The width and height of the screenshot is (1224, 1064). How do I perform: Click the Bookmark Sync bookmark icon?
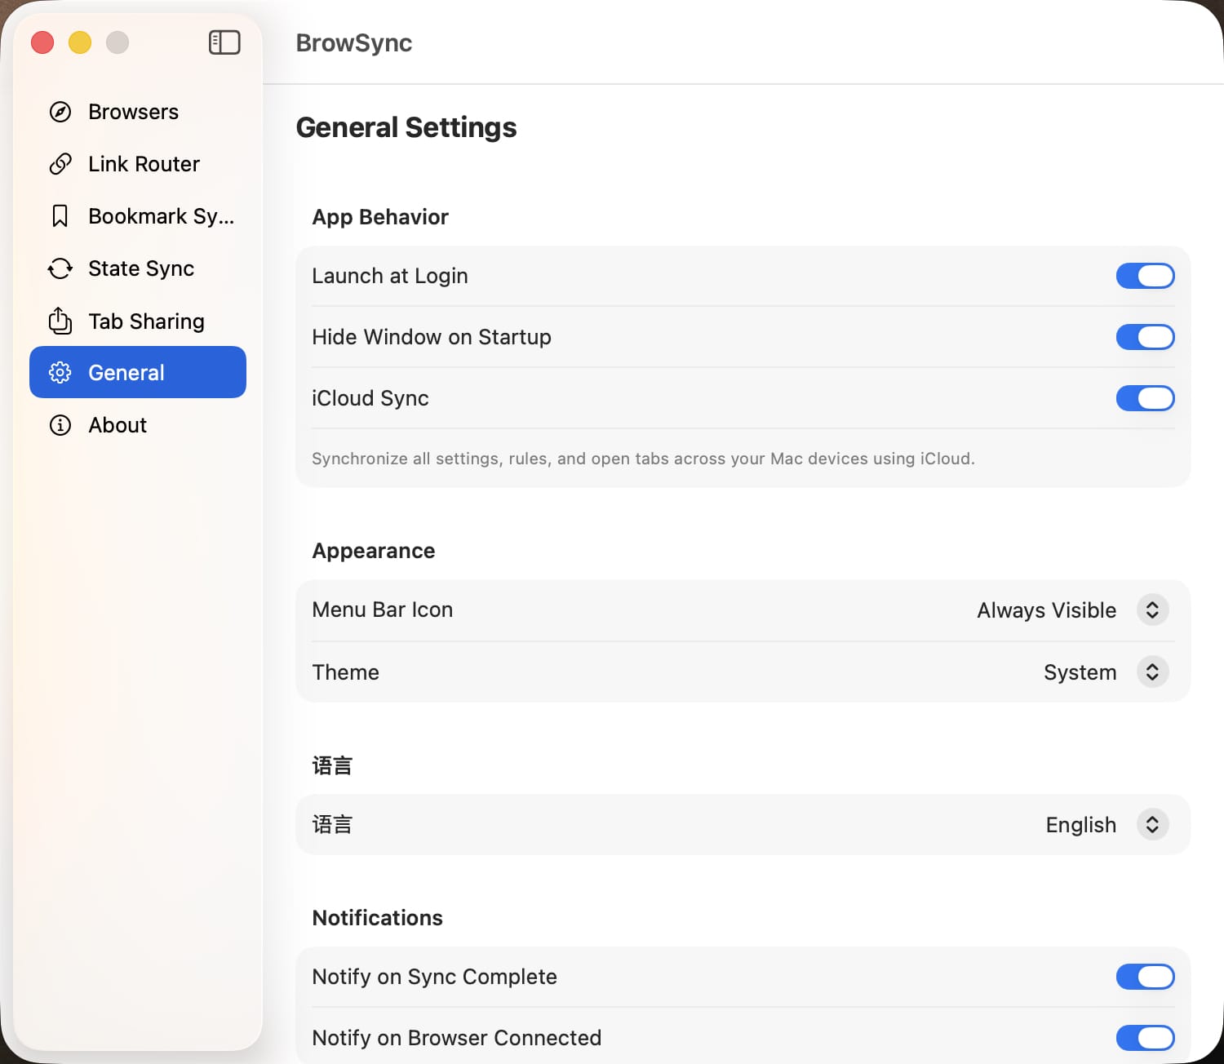tap(60, 216)
